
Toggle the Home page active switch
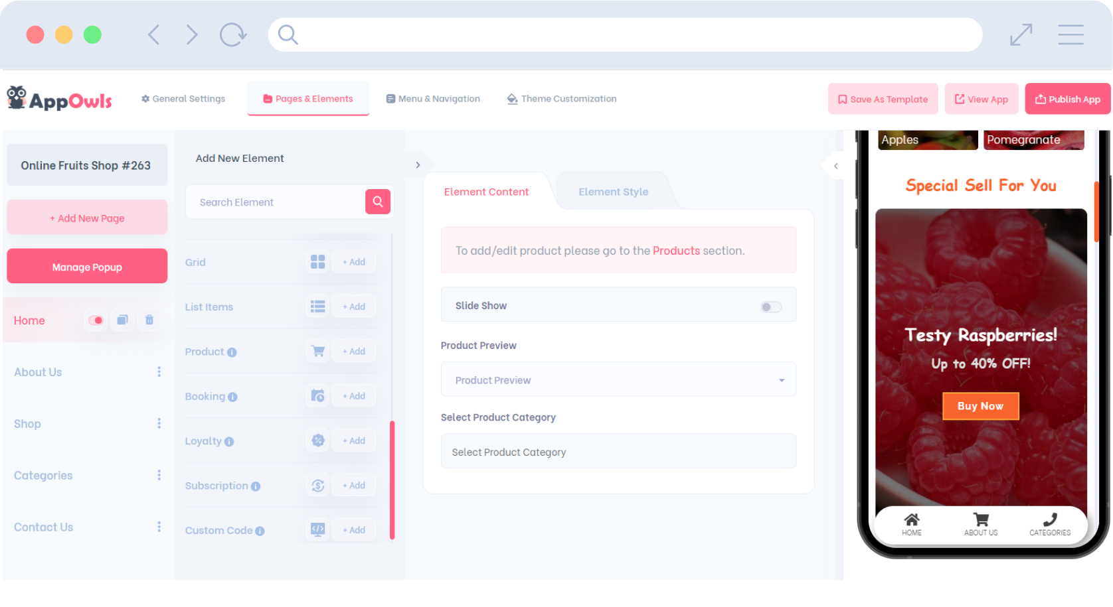96,320
